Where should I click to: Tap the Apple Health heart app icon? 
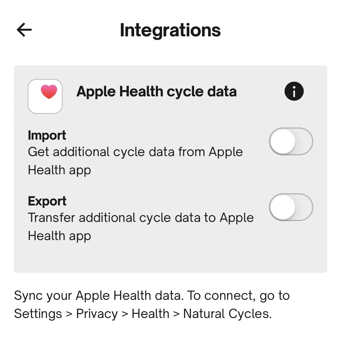[45, 96]
